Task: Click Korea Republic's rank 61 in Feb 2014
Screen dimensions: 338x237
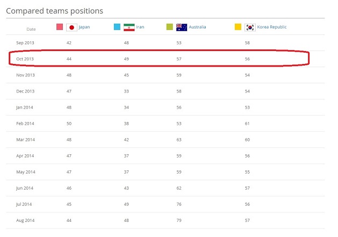Action: pos(247,124)
